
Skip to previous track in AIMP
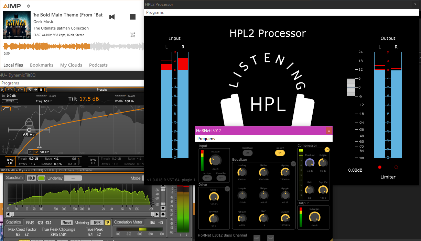coord(112,17)
